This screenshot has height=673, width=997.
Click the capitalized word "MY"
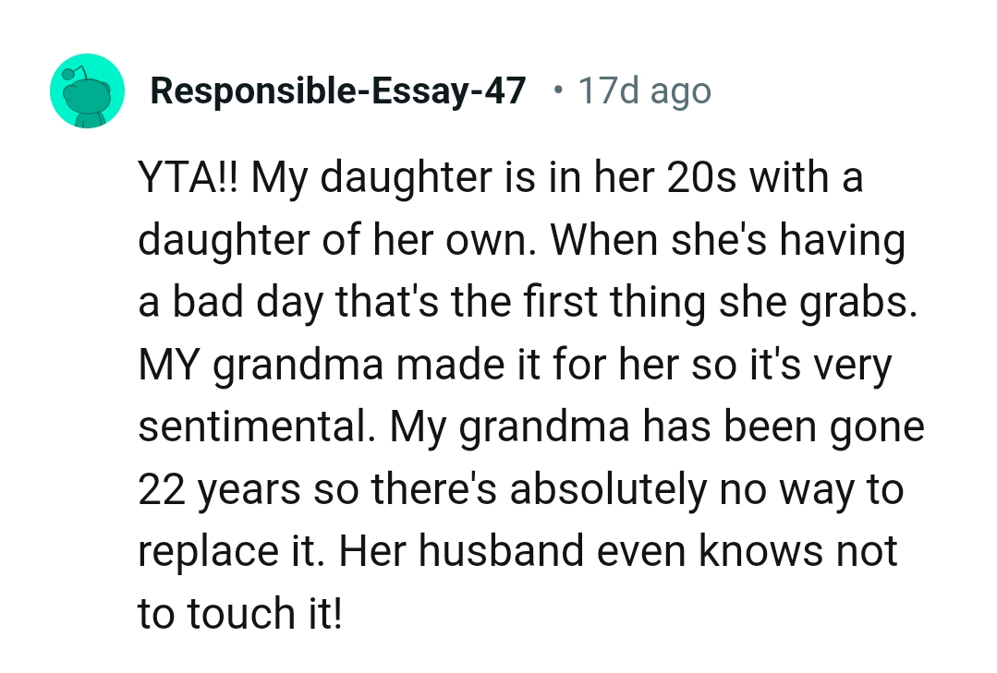tap(169, 365)
